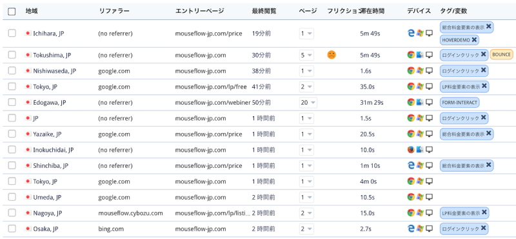The image size is (516, 239).
Task: Sort by the リファラー column header
Action: [114, 11]
